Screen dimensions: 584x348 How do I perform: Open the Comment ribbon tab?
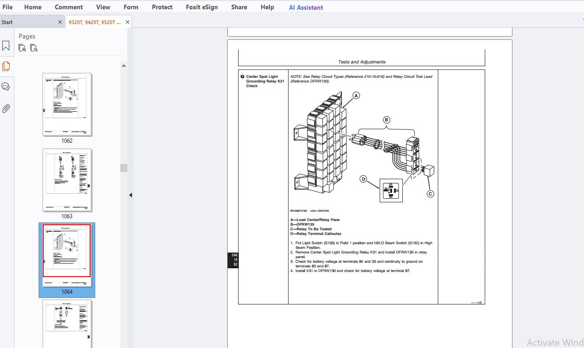point(69,7)
